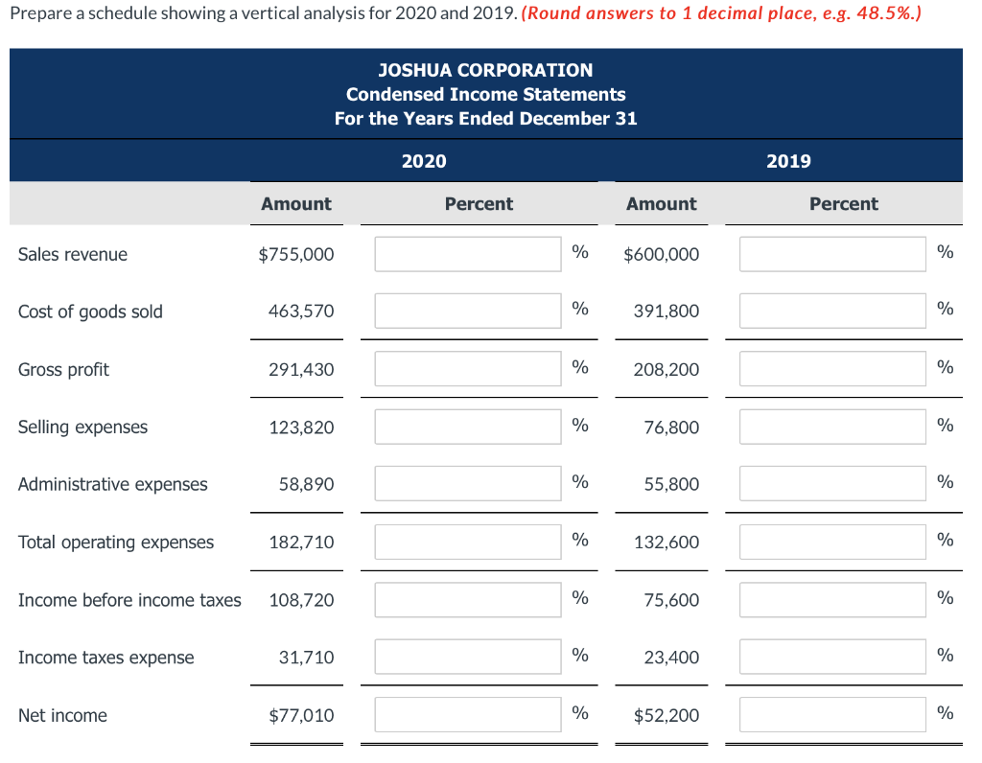
Task: Click the Administrative expenses 2019 Percent box
Action: click(x=832, y=482)
